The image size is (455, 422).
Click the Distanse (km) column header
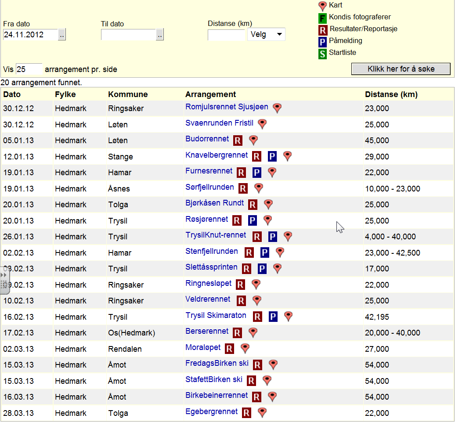(x=391, y=94)
